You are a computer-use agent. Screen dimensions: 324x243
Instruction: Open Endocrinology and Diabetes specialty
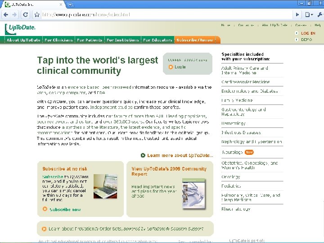click(x=250, y=91)
